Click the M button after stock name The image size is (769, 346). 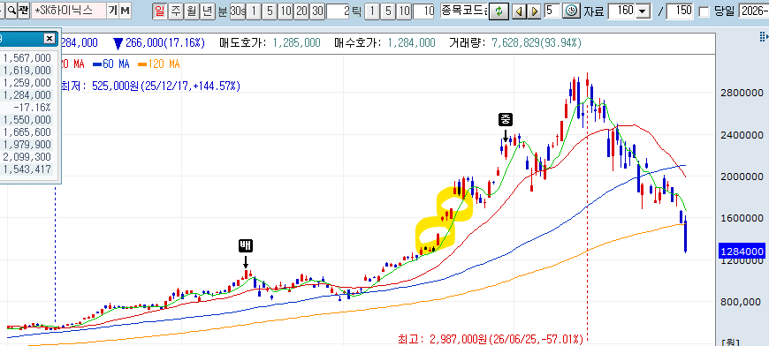tap(125, 11)
